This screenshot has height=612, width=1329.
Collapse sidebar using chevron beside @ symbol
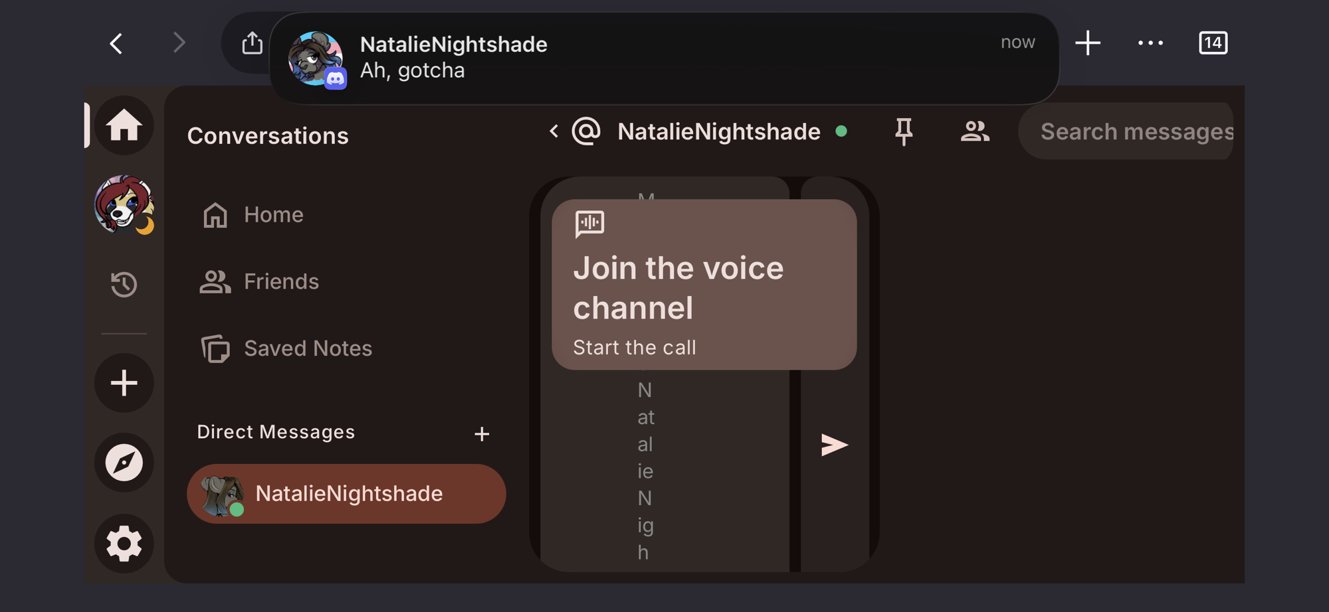[x=554, y=131]
